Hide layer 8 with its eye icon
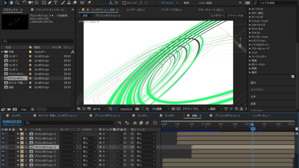 pos(3,165)
